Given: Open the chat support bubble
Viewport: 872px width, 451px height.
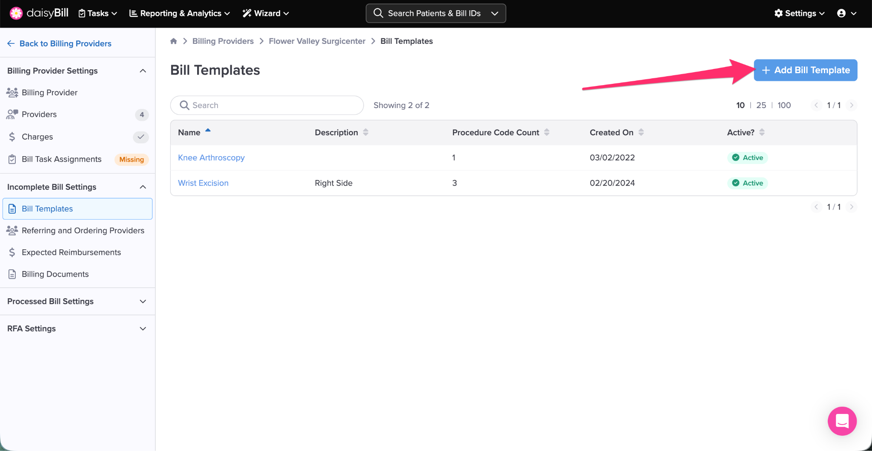Looking at the screenshot, I should click(842, 421).
